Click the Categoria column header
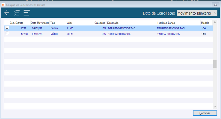221x119 pixels. click(x=100, y=23)
